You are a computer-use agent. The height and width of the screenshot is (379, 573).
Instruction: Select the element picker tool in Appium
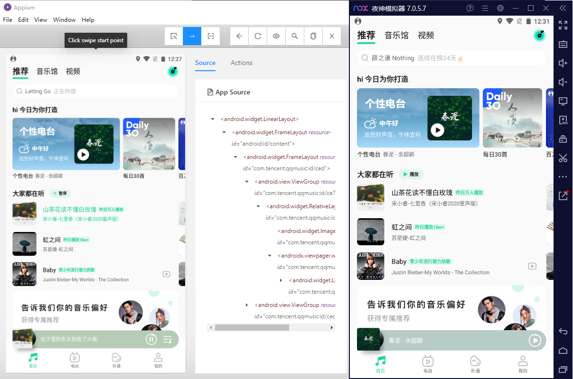(174, 36)
